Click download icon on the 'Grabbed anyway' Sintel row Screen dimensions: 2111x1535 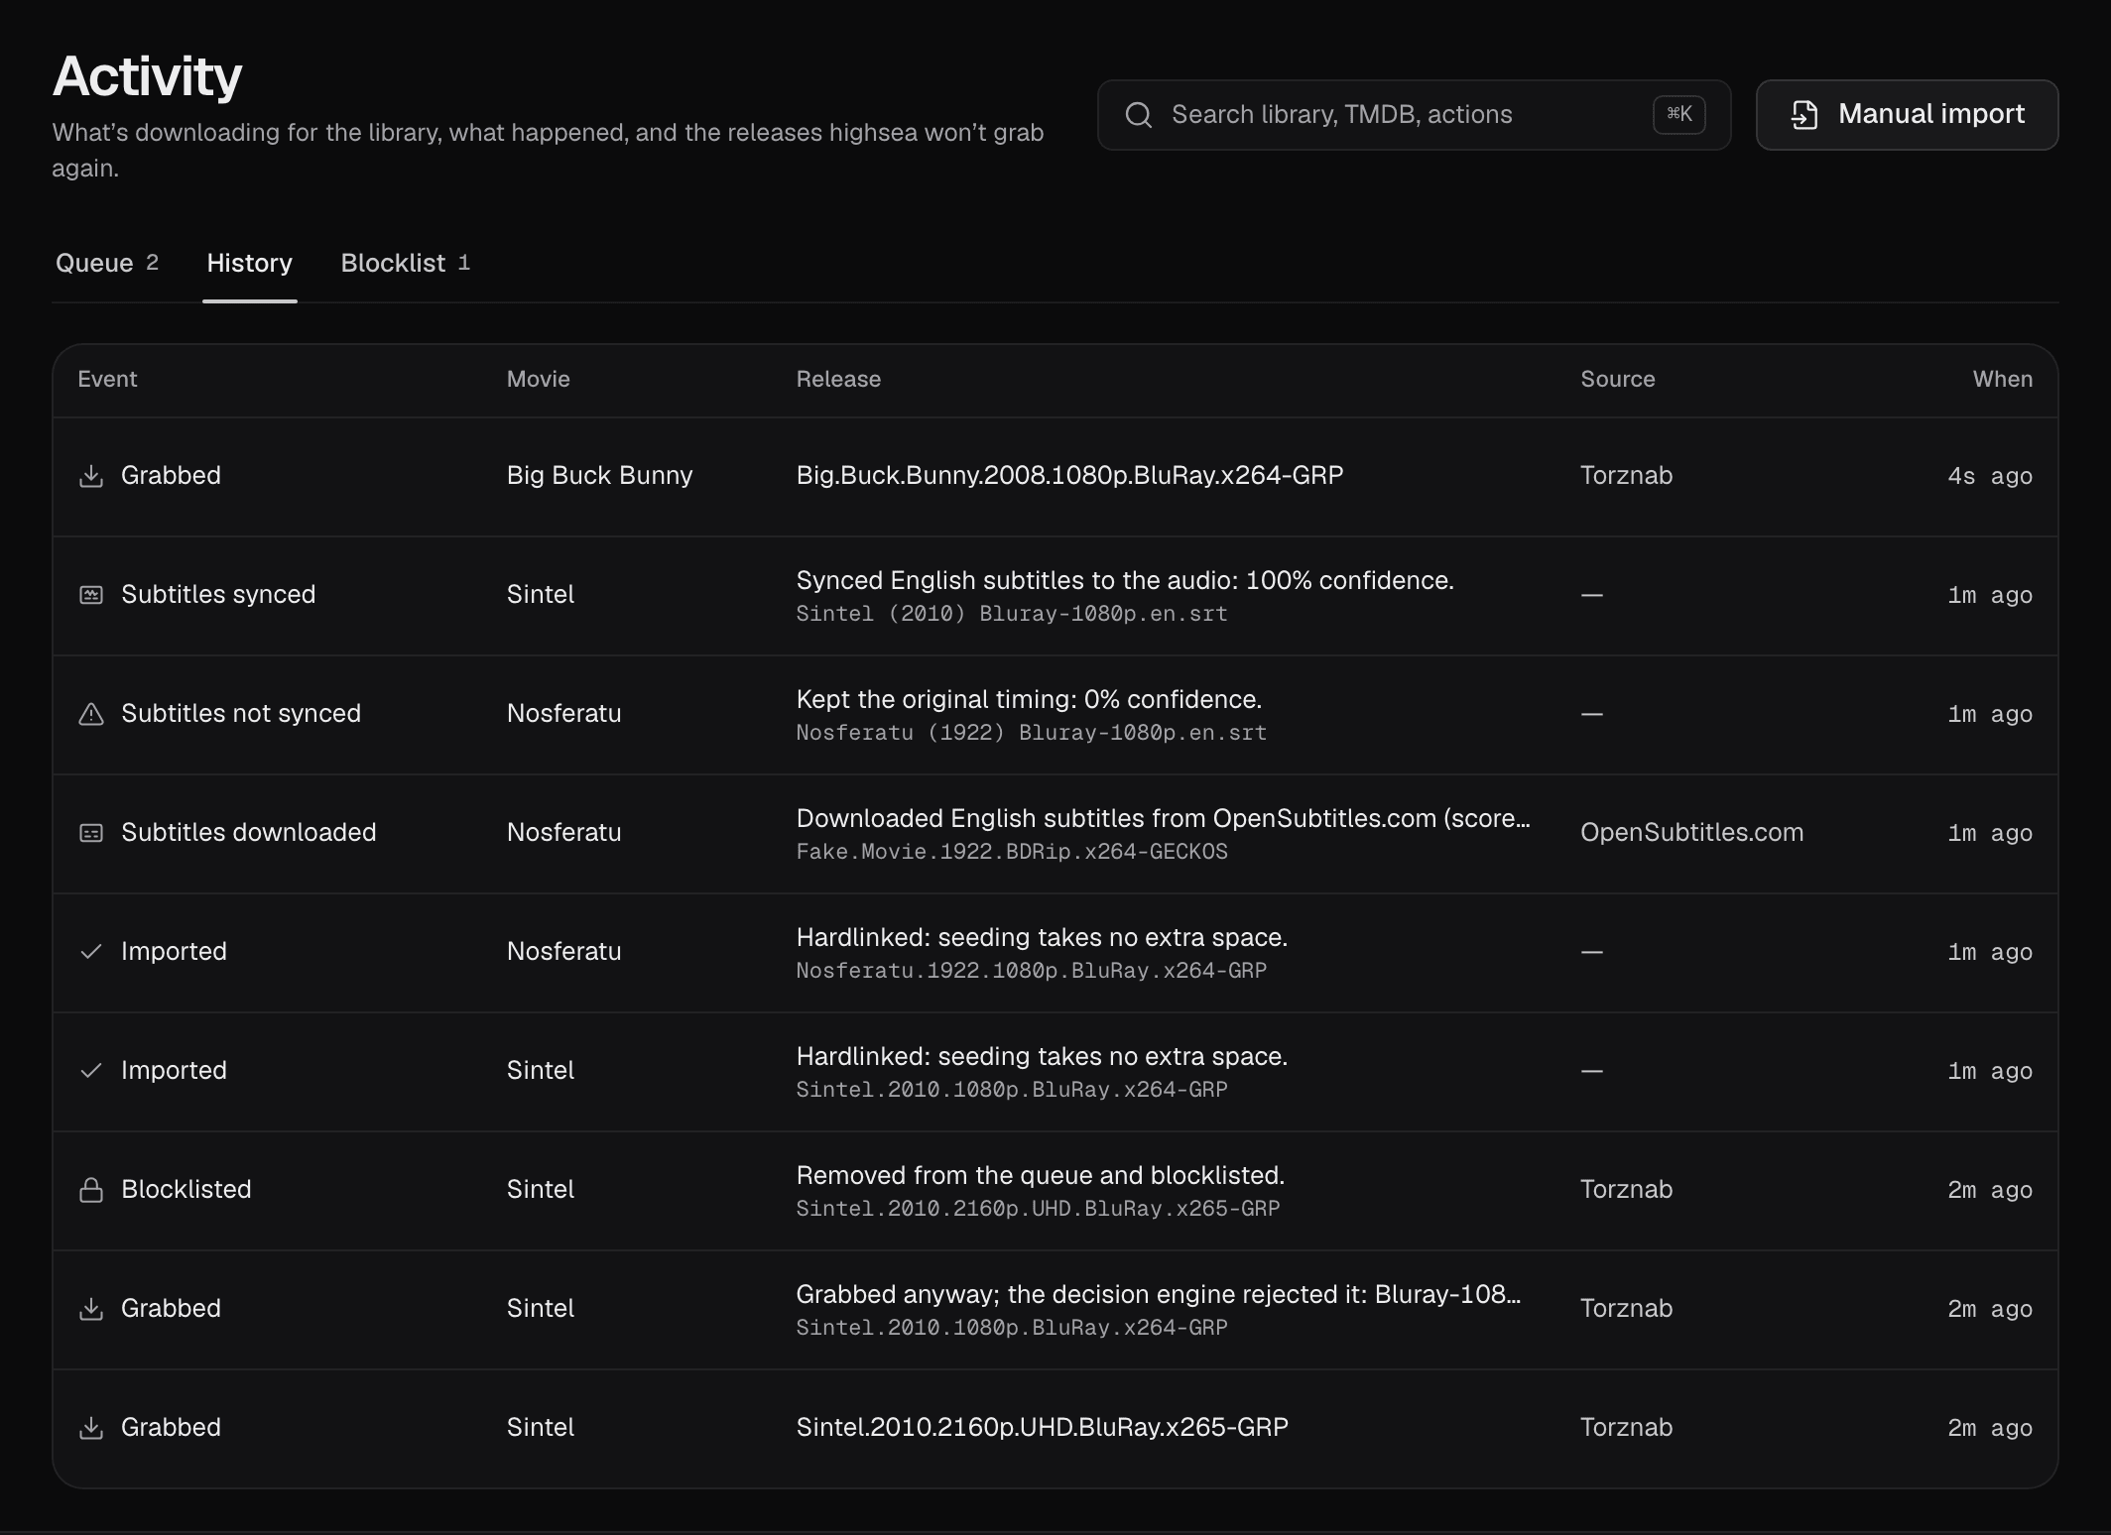[x=91, y=1309]
